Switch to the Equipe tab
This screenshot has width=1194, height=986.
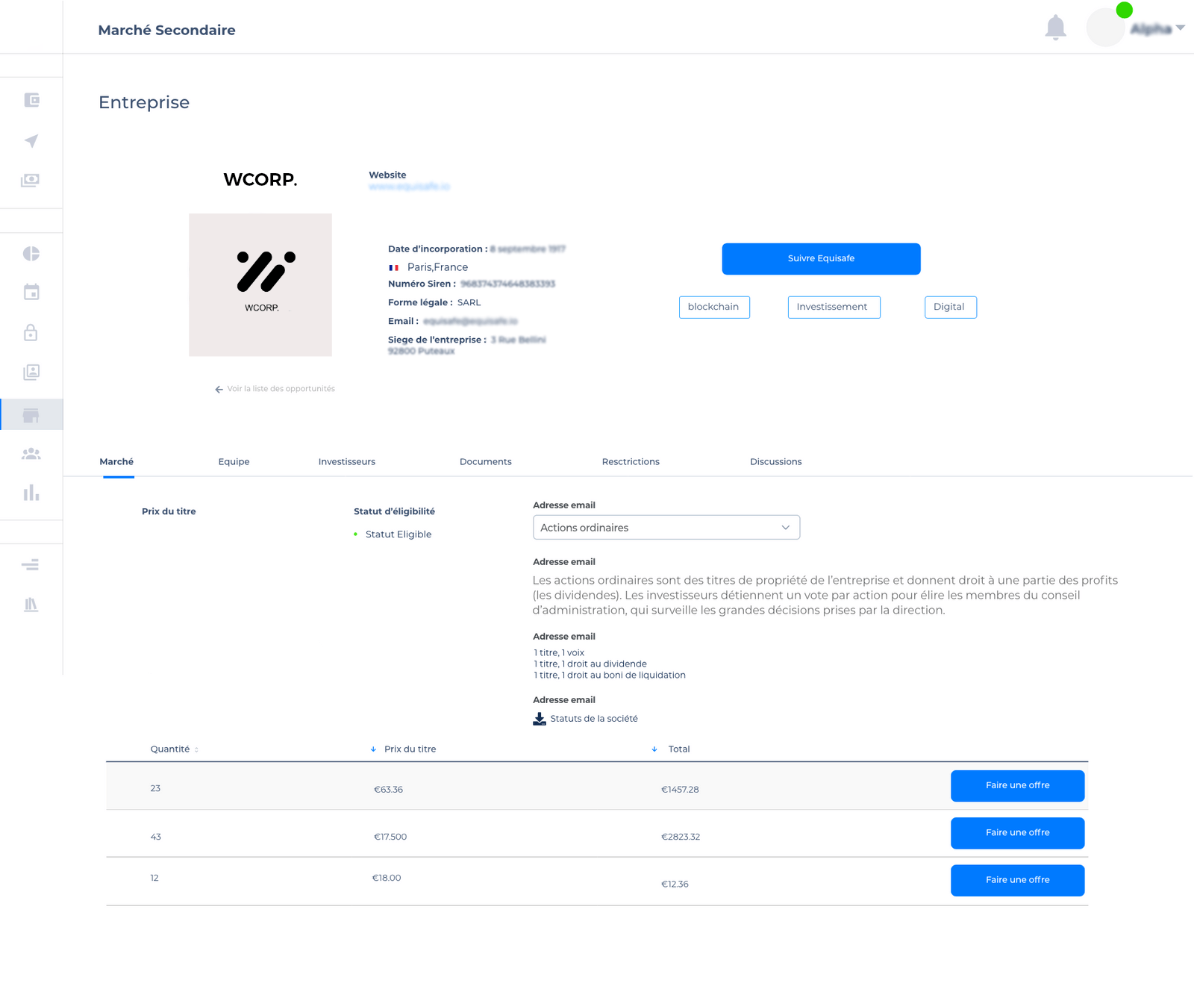click(x=234, y=462)
